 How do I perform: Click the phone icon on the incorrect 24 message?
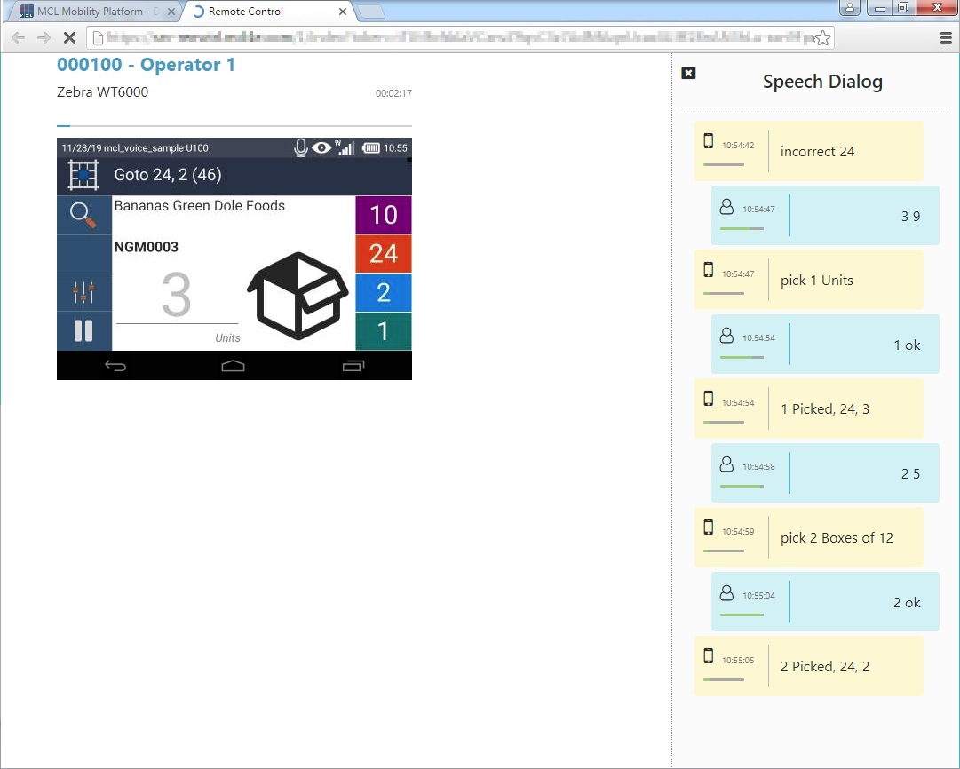click(x=709, y=139)
